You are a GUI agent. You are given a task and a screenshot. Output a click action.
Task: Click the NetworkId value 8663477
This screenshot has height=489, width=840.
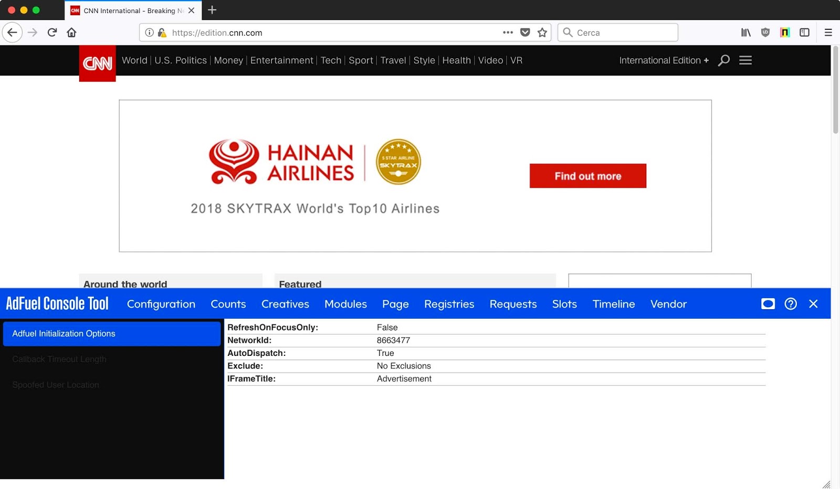pyautogui.click(x=393, y=340)
